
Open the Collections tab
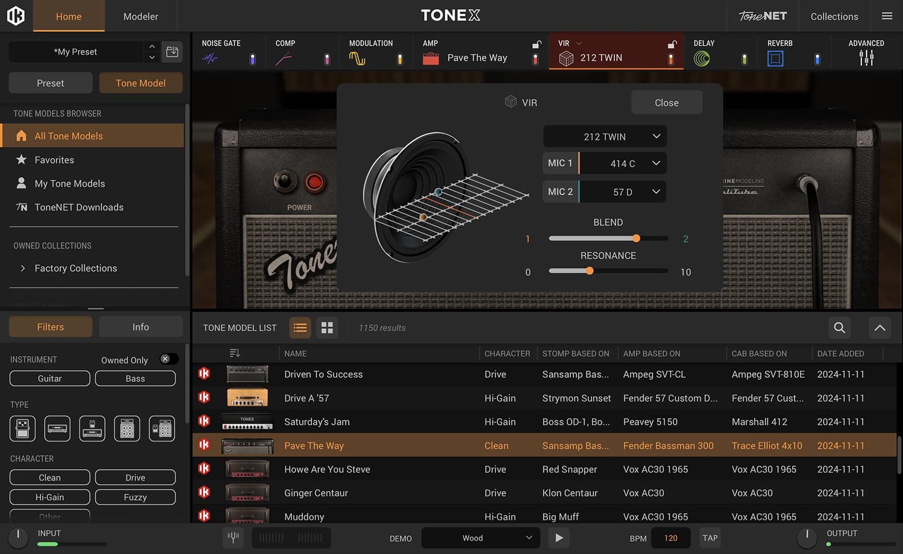pos(834,16)
